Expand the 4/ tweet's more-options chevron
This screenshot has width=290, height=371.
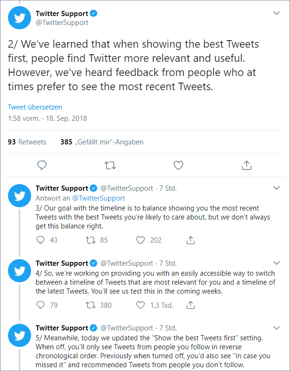coord(276,263)
